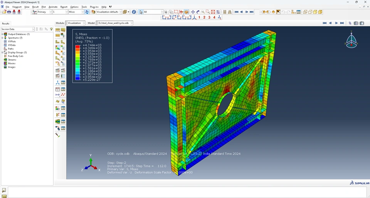Select the Magnify View tool
Viewport: 370px width, 198px height.
pyautogui.click(x=203, y=12)
